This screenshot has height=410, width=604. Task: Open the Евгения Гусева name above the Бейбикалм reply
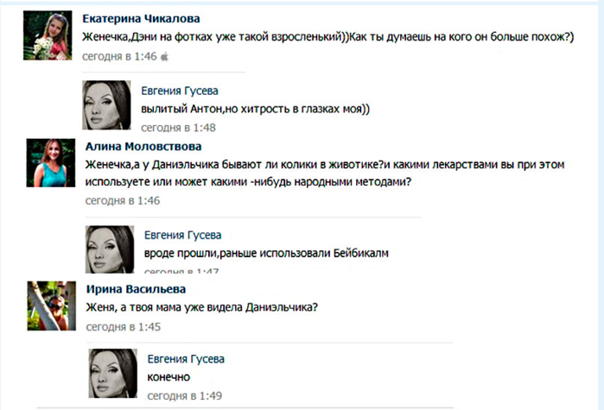[183, 234]
